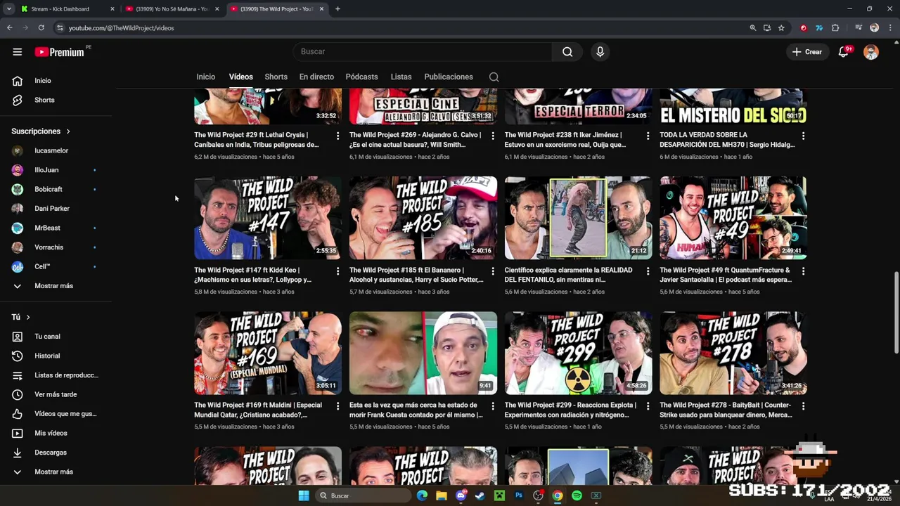Open browser extensions puzzle icon

click(835, 28)
